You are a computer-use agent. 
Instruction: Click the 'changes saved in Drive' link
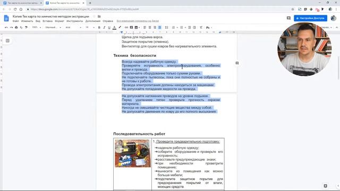click(x=138, y=21)
